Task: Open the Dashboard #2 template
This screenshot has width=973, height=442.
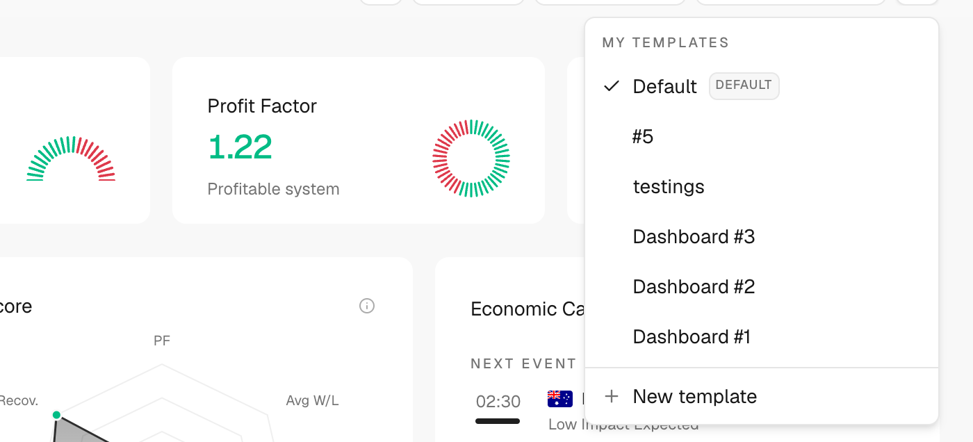Action: 762,286
